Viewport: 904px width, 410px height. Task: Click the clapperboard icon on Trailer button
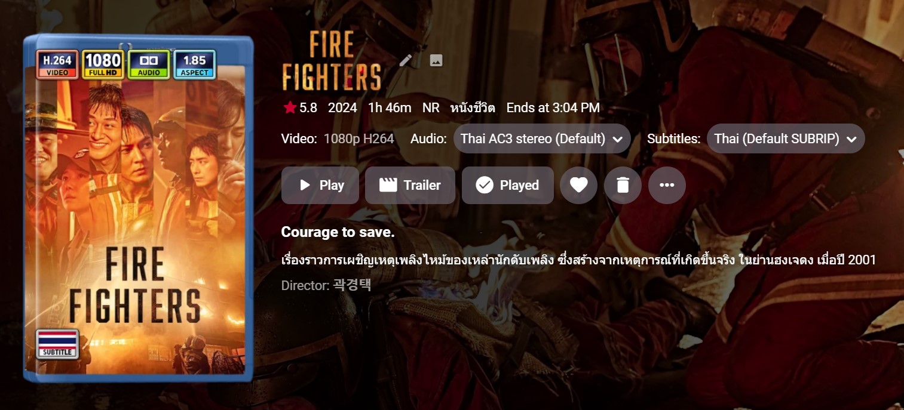pos(388,185)
